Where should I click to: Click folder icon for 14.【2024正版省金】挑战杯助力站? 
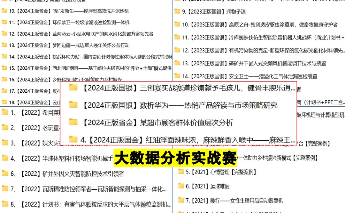tap(4, 56)
